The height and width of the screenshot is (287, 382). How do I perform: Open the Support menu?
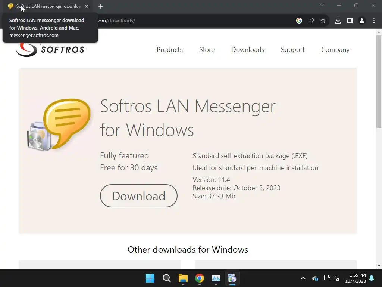pos(292,50)
